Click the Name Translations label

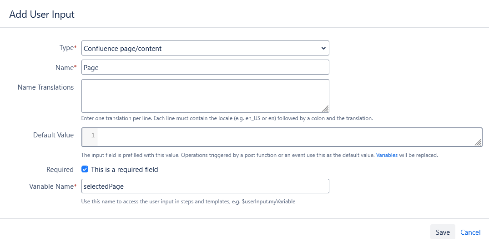[45, 87]
